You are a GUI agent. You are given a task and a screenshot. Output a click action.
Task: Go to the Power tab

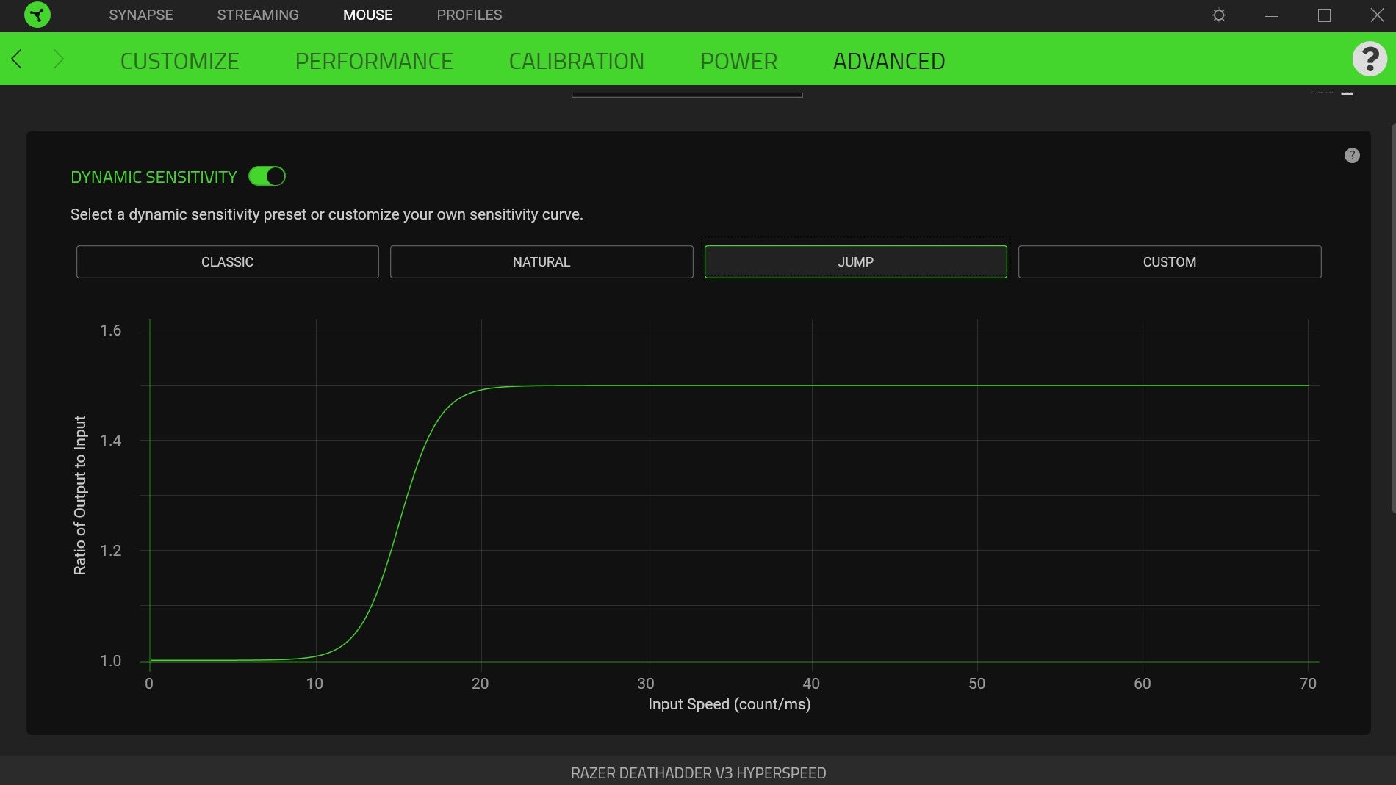tap(738, 61)
